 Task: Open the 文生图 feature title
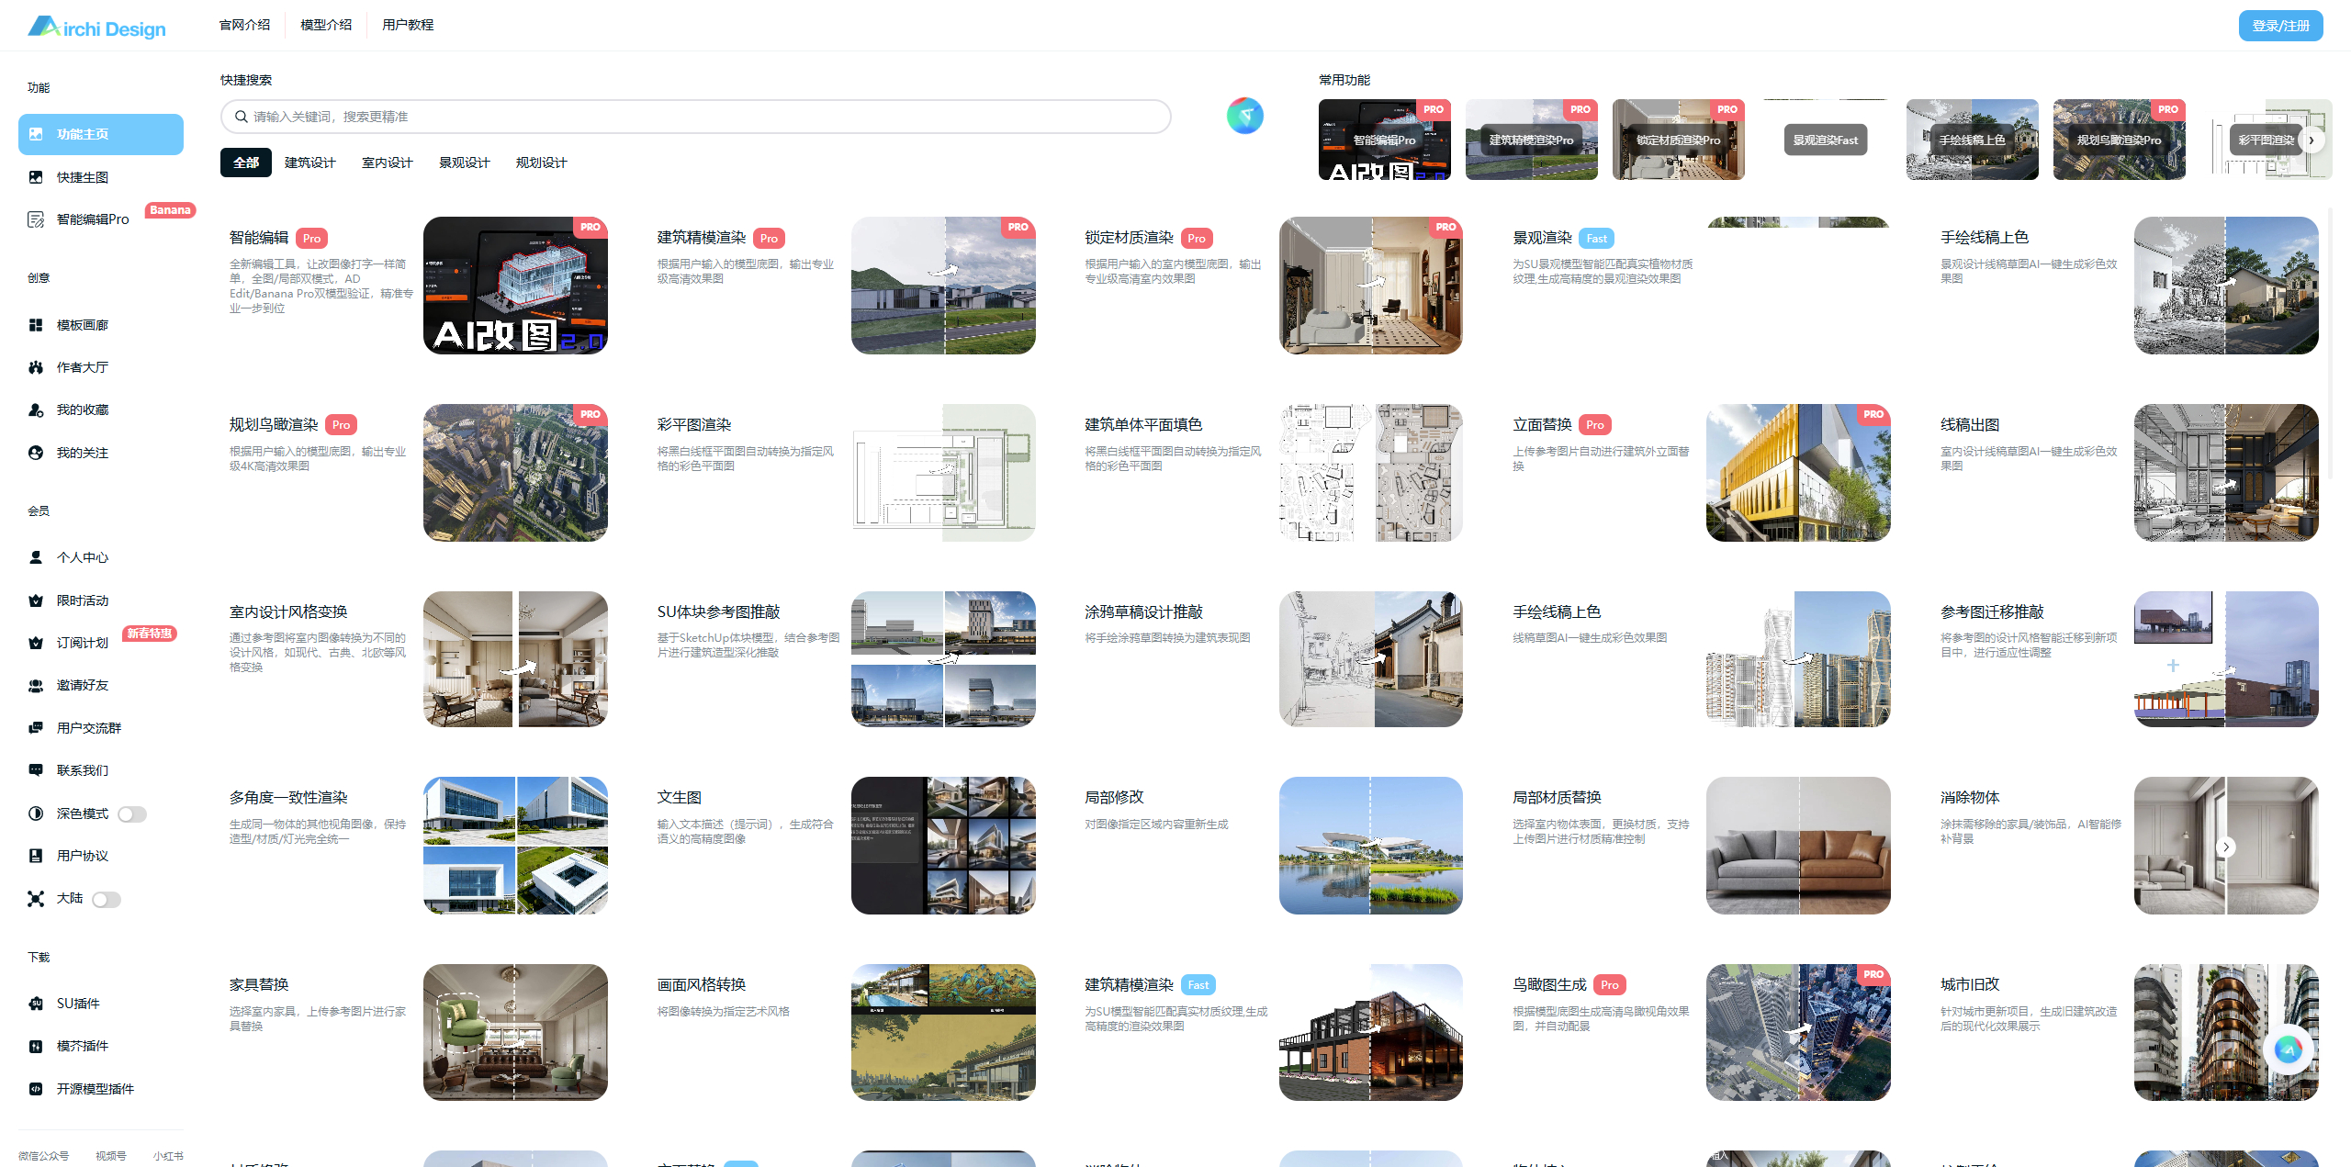click(x=679, y=797)
